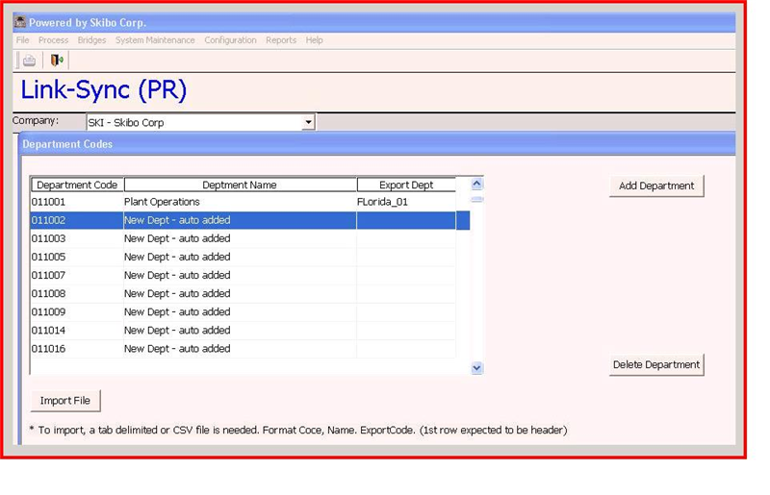
Task: Click the Add Department button
Action: click(656, 186)
